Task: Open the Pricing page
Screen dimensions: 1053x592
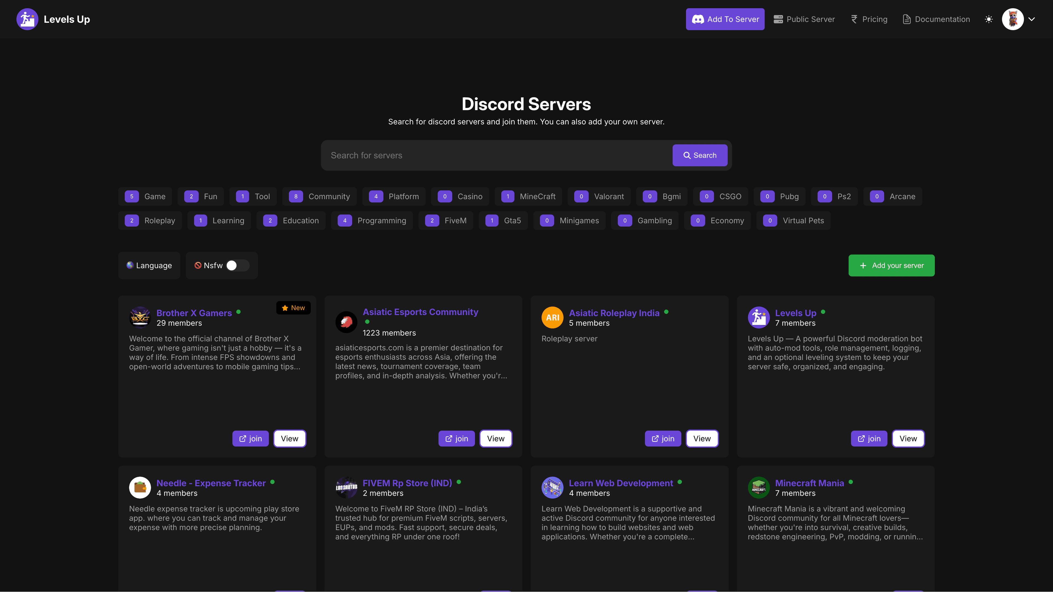Action: point(869,19)
